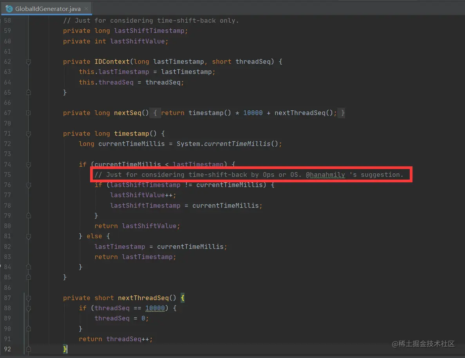Click the fold end marker at line 84
The height and width of the screenshot is (358, 465).
[29, 267]
